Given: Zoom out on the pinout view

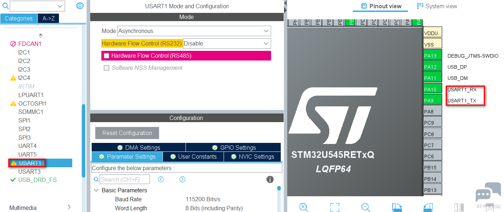Looking at the screenshot, I should pyautogui.click(x=366, y=207).
